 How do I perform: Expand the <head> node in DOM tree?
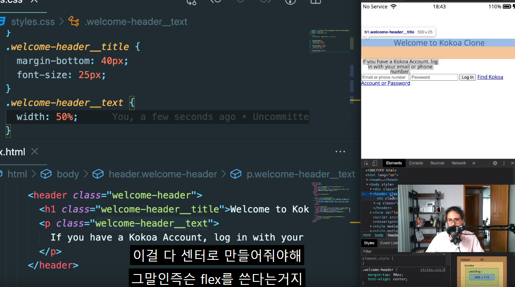(367, 180)
